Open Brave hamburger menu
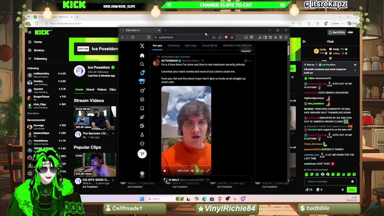Viewport: 384px width, 216px height. (x=286, y=37)
